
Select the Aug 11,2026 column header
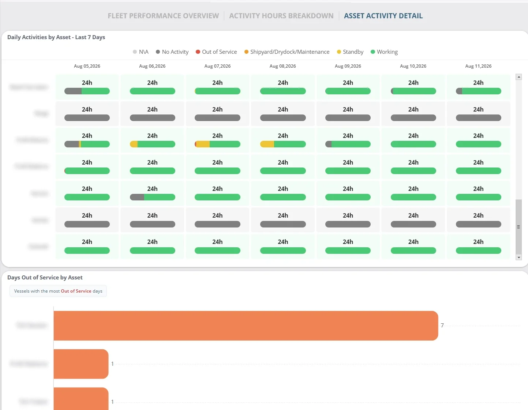(x=478, y=66)
